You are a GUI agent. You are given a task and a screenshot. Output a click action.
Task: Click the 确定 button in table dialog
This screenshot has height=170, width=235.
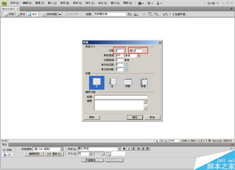(135, 117)
